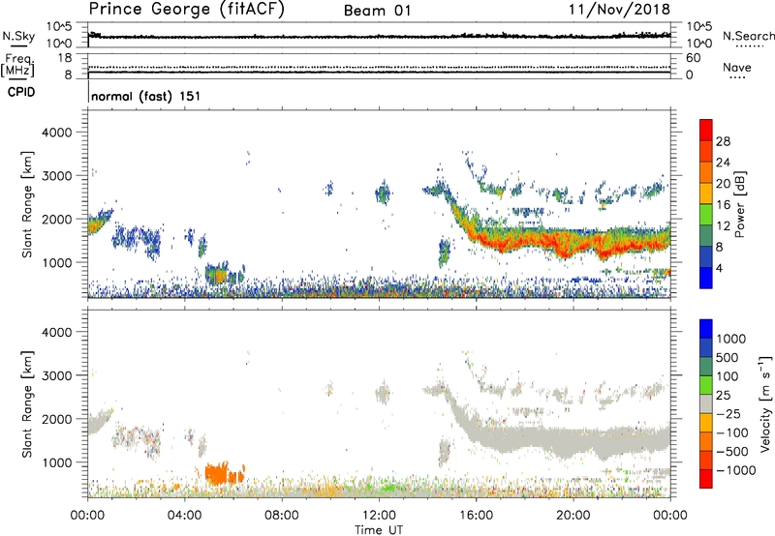Click the '04:00' time axis tick
The height and width of the screenshot is (536, 775).
(184, 516)
